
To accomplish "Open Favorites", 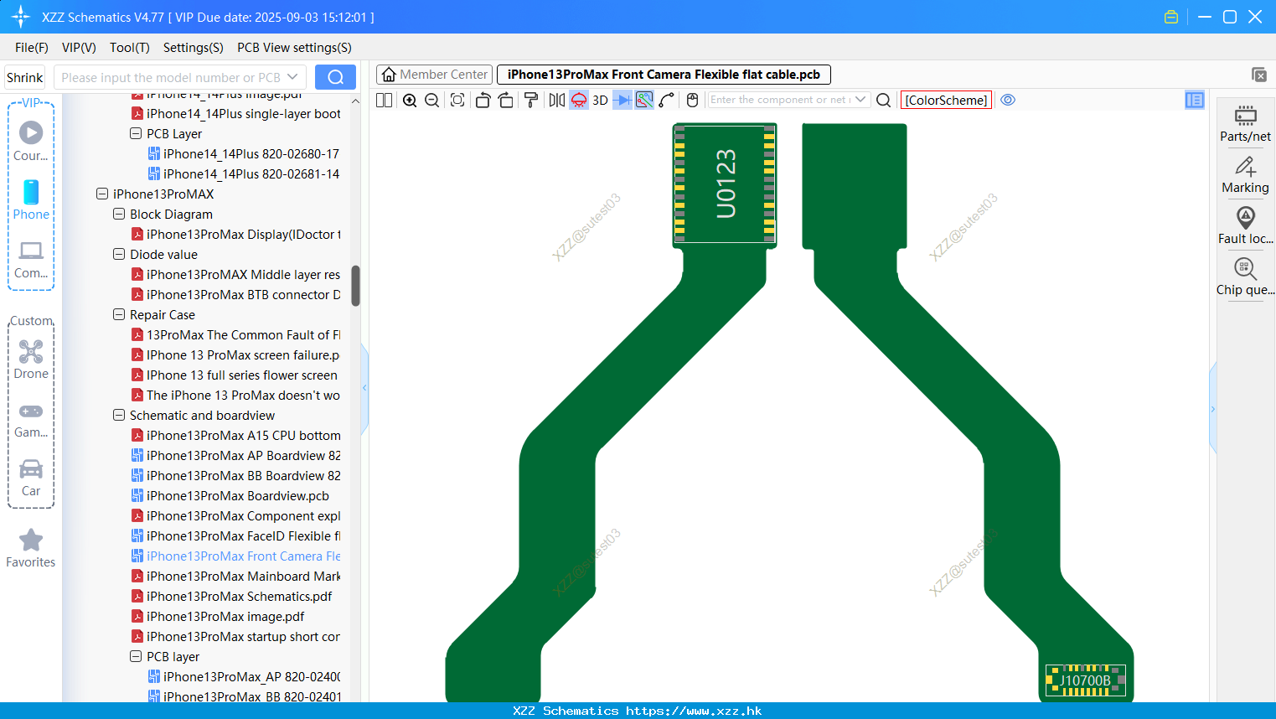I will click(x=31, y=548).
